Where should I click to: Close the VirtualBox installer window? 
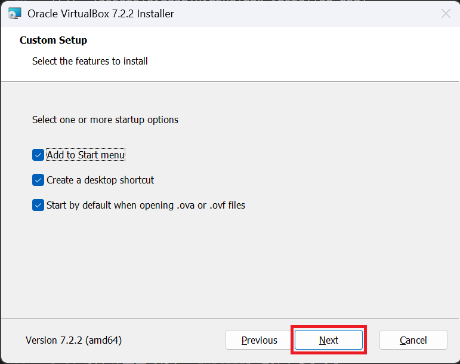coord(446,13)
